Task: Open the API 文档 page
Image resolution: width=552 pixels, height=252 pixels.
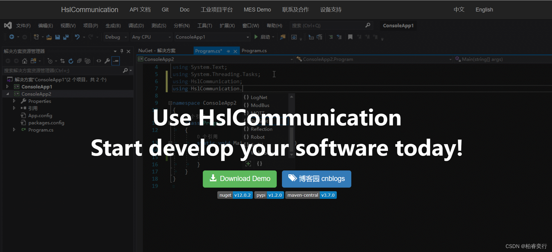Action: (x=140, y=10)
